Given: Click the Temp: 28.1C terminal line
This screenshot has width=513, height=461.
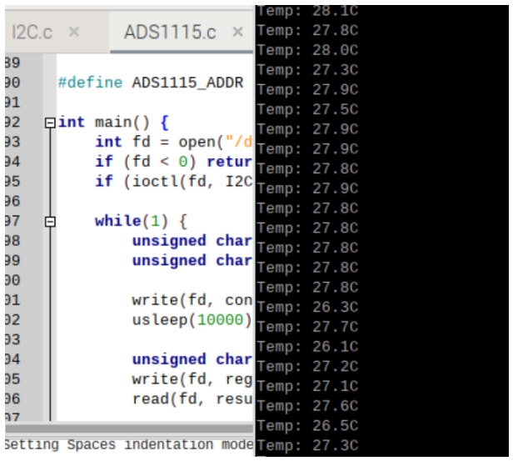Looking at the screenshot, I should point(307,10).
